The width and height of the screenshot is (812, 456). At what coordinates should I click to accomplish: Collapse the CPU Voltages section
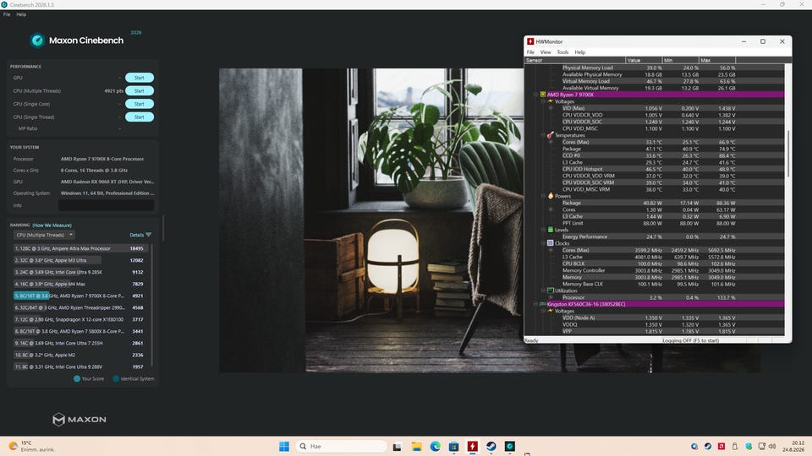coord(544,101)
